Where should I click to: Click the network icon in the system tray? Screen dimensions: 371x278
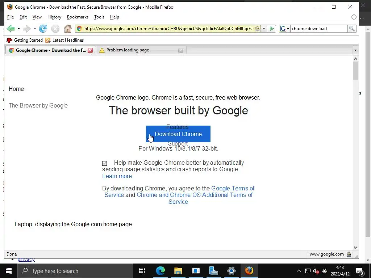pyautogui.click(x=307, y=271)
